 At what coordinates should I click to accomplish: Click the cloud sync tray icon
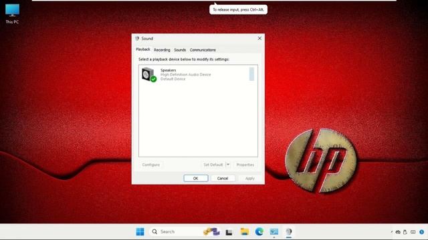point(398,232)
